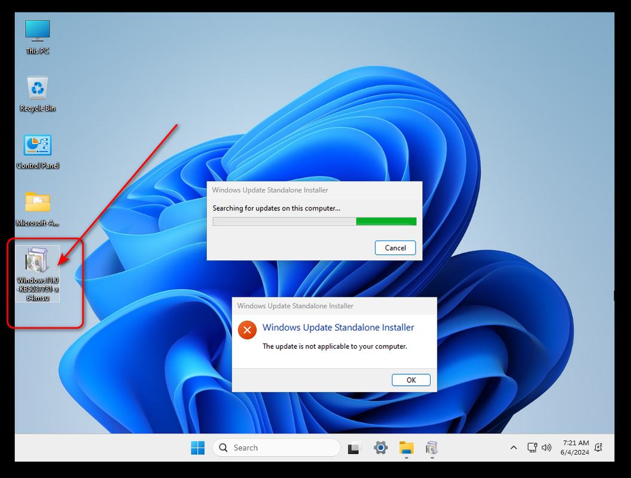Click the blue Windows Update Standalone Installer heading
The height and width of the screenshot is (478, 631).
pos(338,327)
